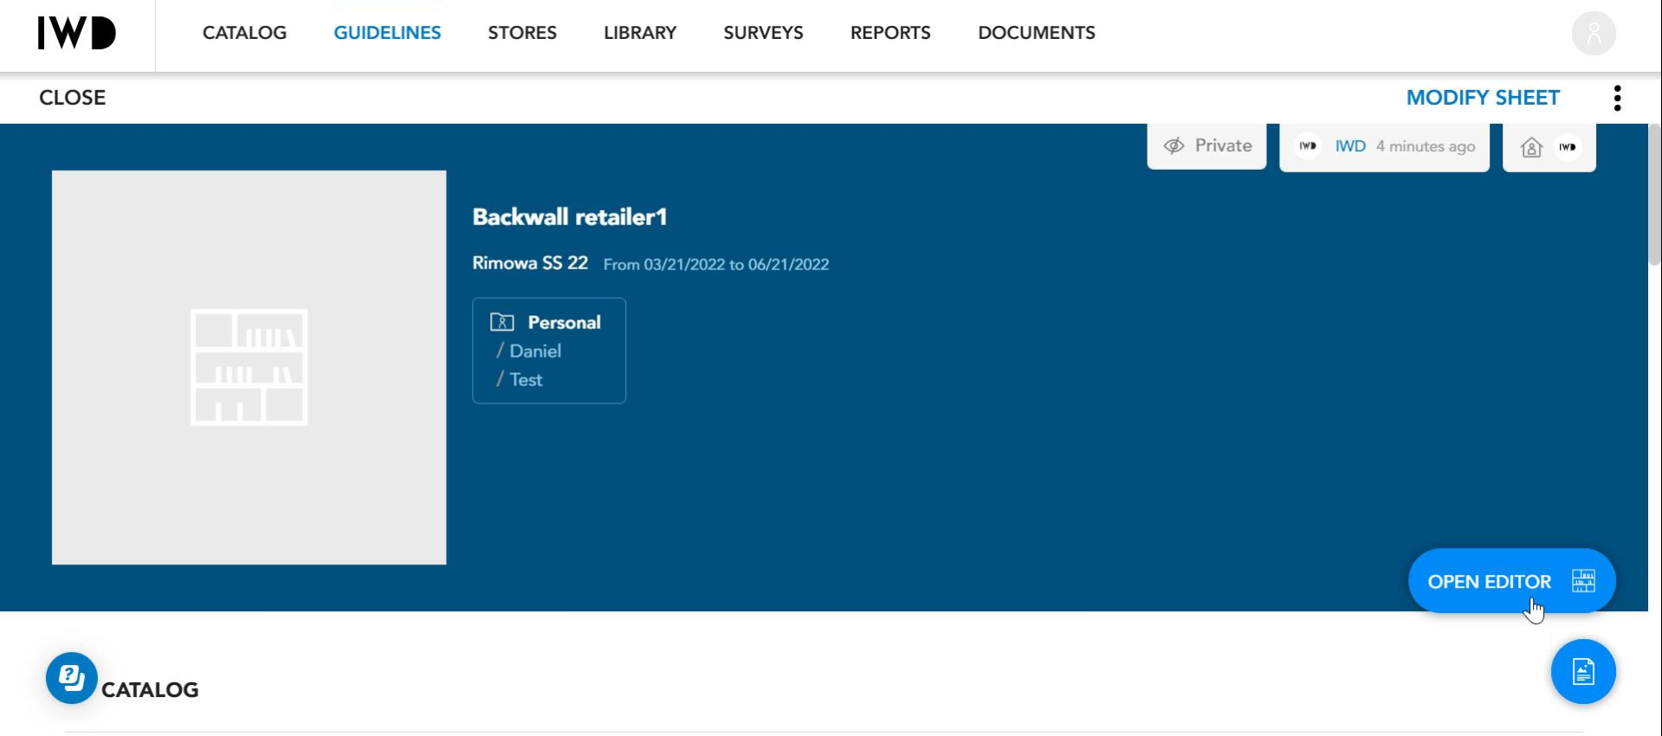Open the user profile avatar
This screenshot has width=1662, height=736.
(1594, 34)
